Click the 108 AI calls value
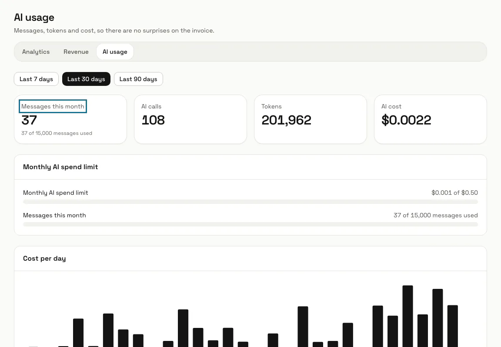Viewport: 501px width, 347px height. tap(153, 120)
